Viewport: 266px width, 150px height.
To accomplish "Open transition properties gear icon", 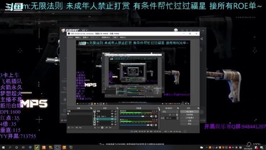I will pyautogui.click(x=177, y=115).
